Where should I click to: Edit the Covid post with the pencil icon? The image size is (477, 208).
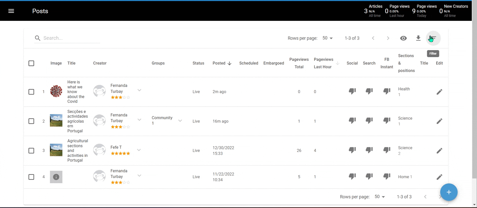pos(439,92)
